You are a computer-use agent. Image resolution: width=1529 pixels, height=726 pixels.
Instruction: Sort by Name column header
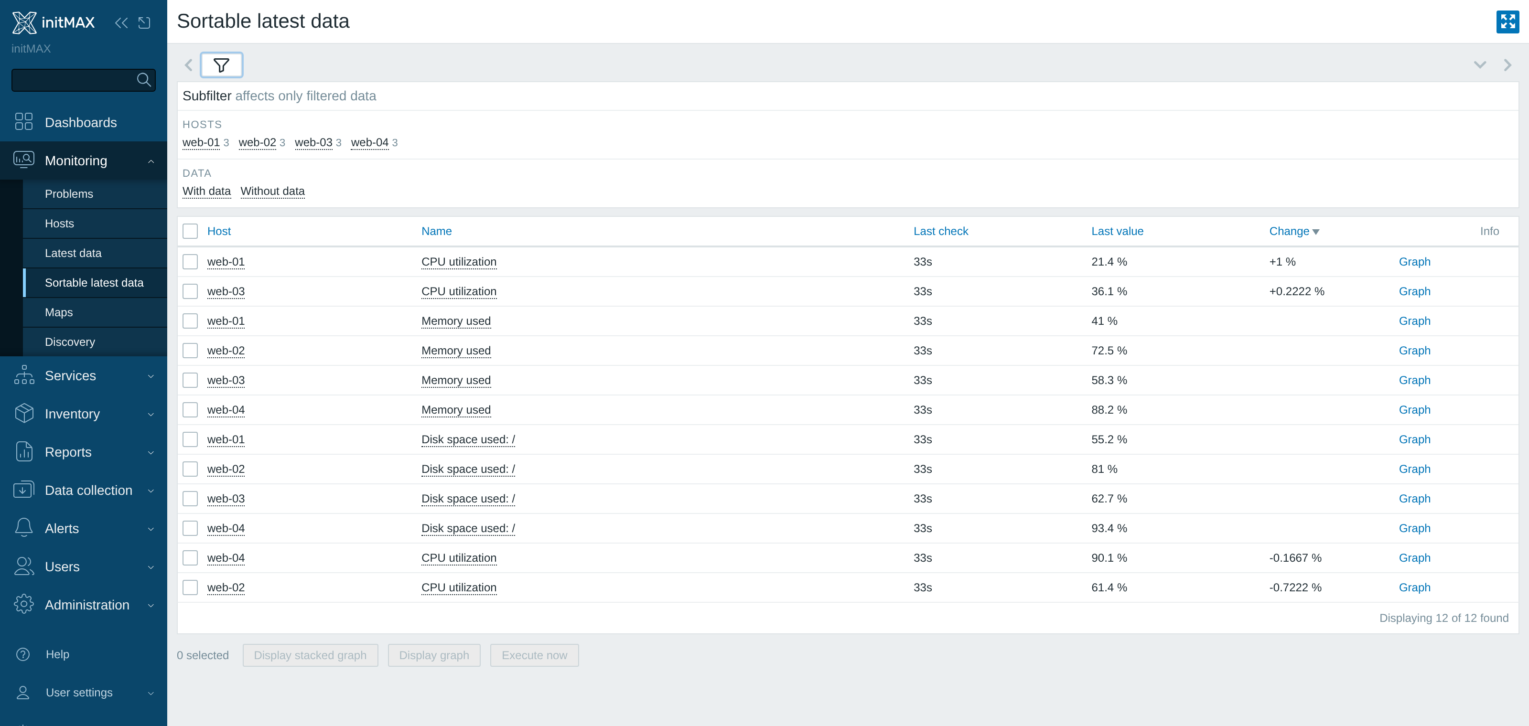436,231
